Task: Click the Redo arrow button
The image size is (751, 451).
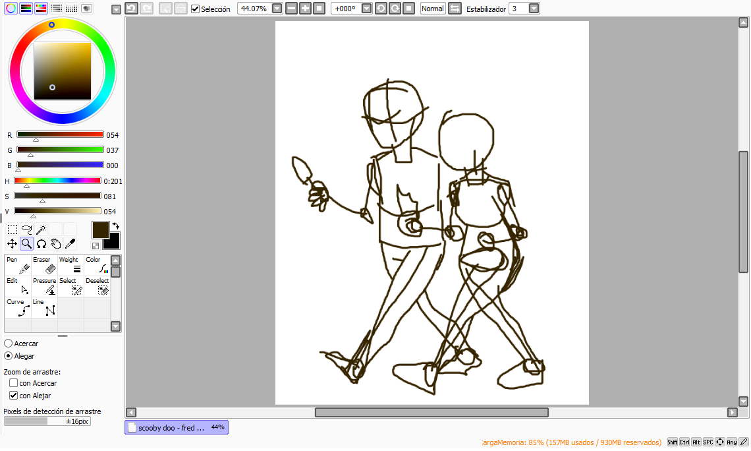Action: coord(146,8)
